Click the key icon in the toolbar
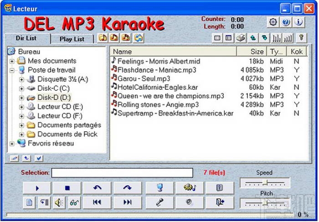Image resolution: width=319 pixels, height=222 pixels. pyautogui.click(x=301, y=38)
